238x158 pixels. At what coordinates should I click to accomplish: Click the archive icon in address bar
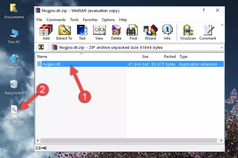coord(55,47)
